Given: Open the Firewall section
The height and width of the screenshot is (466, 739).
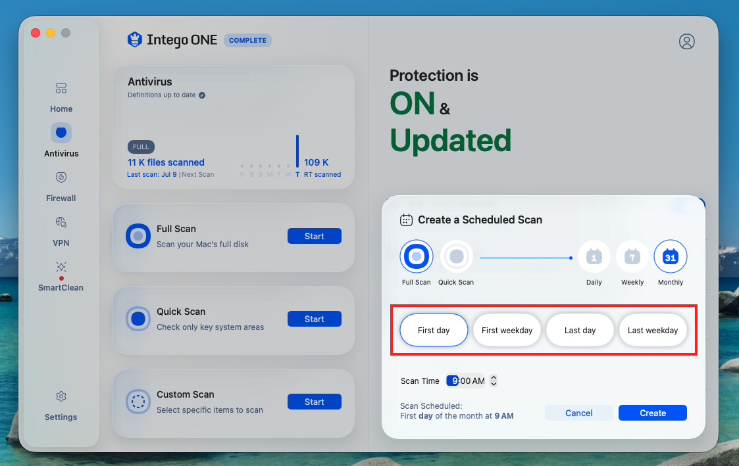Looking at the screenshot, I should [x=61, y=187].
